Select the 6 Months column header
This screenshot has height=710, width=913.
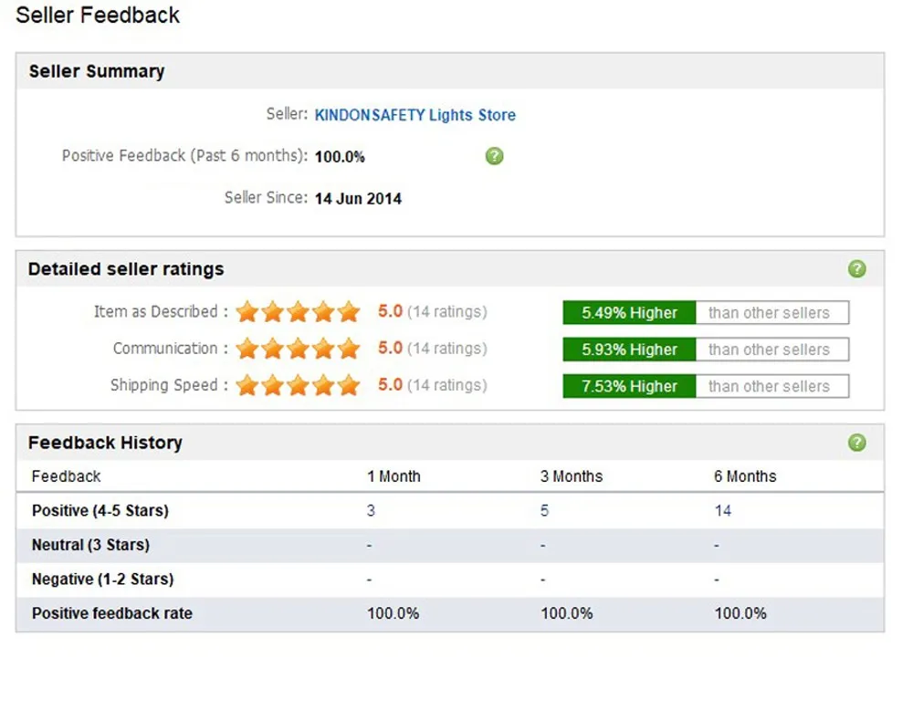point(745,476)
